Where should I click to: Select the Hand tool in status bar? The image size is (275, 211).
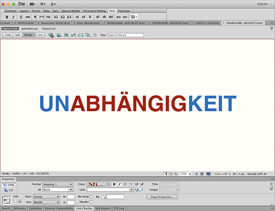coord(171,174)
